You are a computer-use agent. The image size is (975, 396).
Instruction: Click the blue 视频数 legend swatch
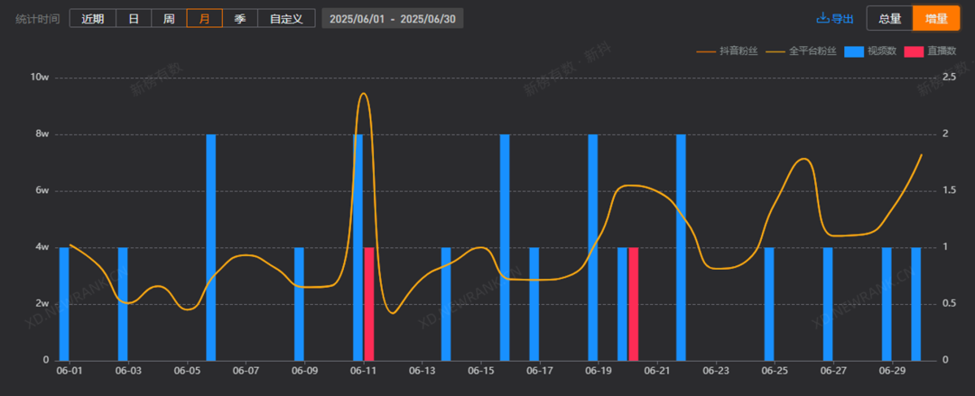click(x=854, y=51)
